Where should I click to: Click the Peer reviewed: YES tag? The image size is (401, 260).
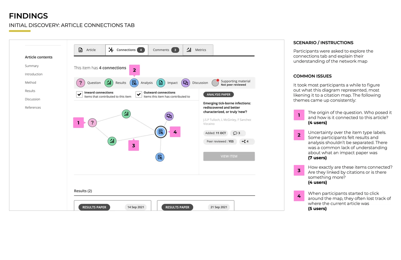tap(220, 141)
